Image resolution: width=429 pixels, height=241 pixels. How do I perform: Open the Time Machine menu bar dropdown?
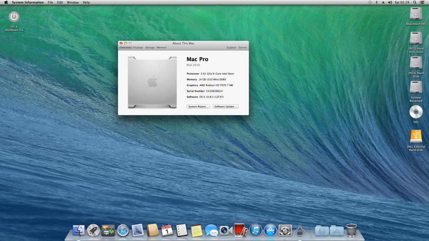coord(370,2)
